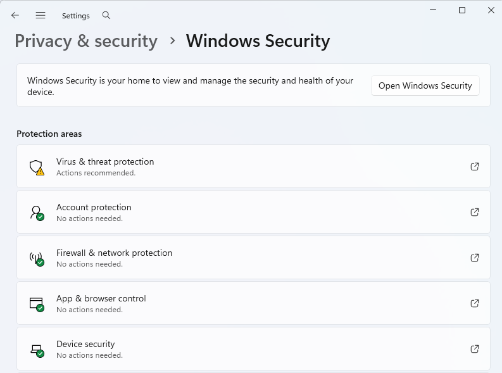Viewport: 502px width, 373px height.
Task: Open the hamburger navigation menu
Action: [41, 15]
